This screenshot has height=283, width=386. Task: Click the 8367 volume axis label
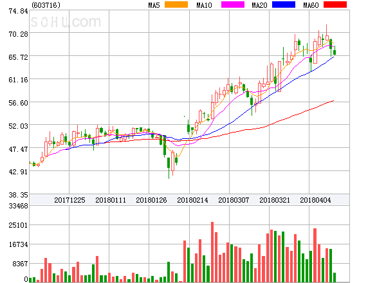[20, 264]
